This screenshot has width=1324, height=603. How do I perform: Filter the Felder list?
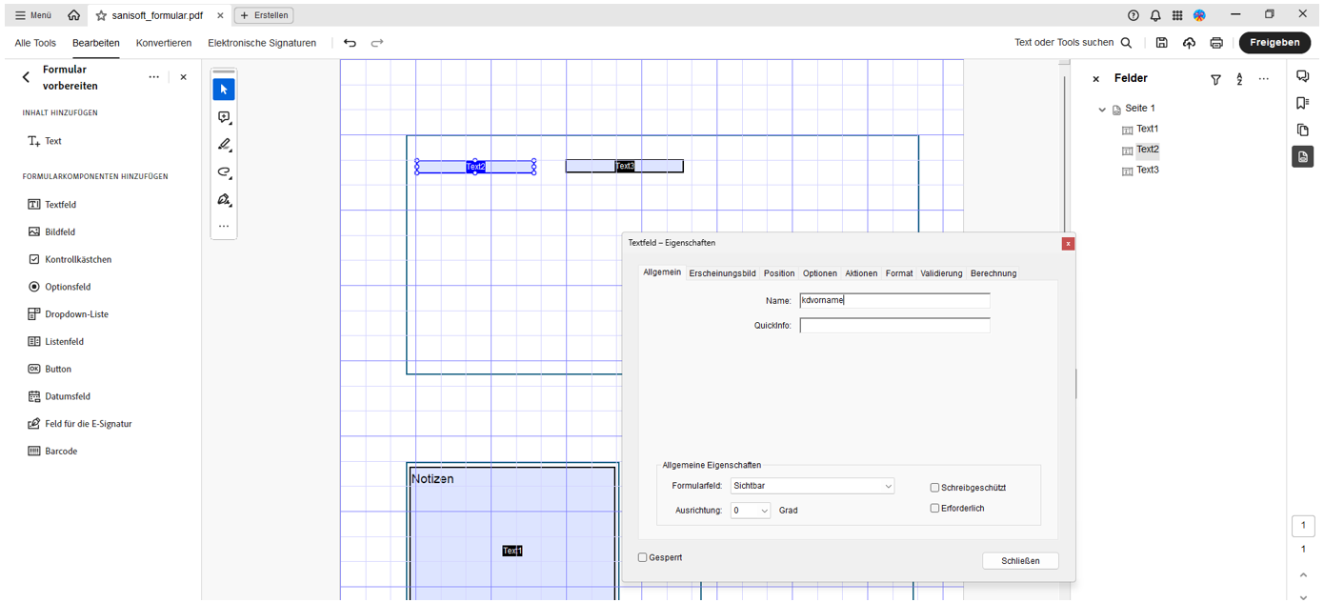[x=1215, y=80]
